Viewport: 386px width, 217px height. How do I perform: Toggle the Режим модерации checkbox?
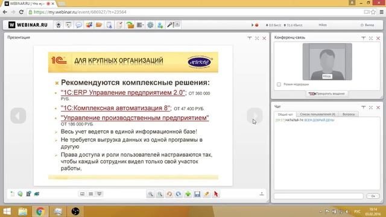coord(279,84)
